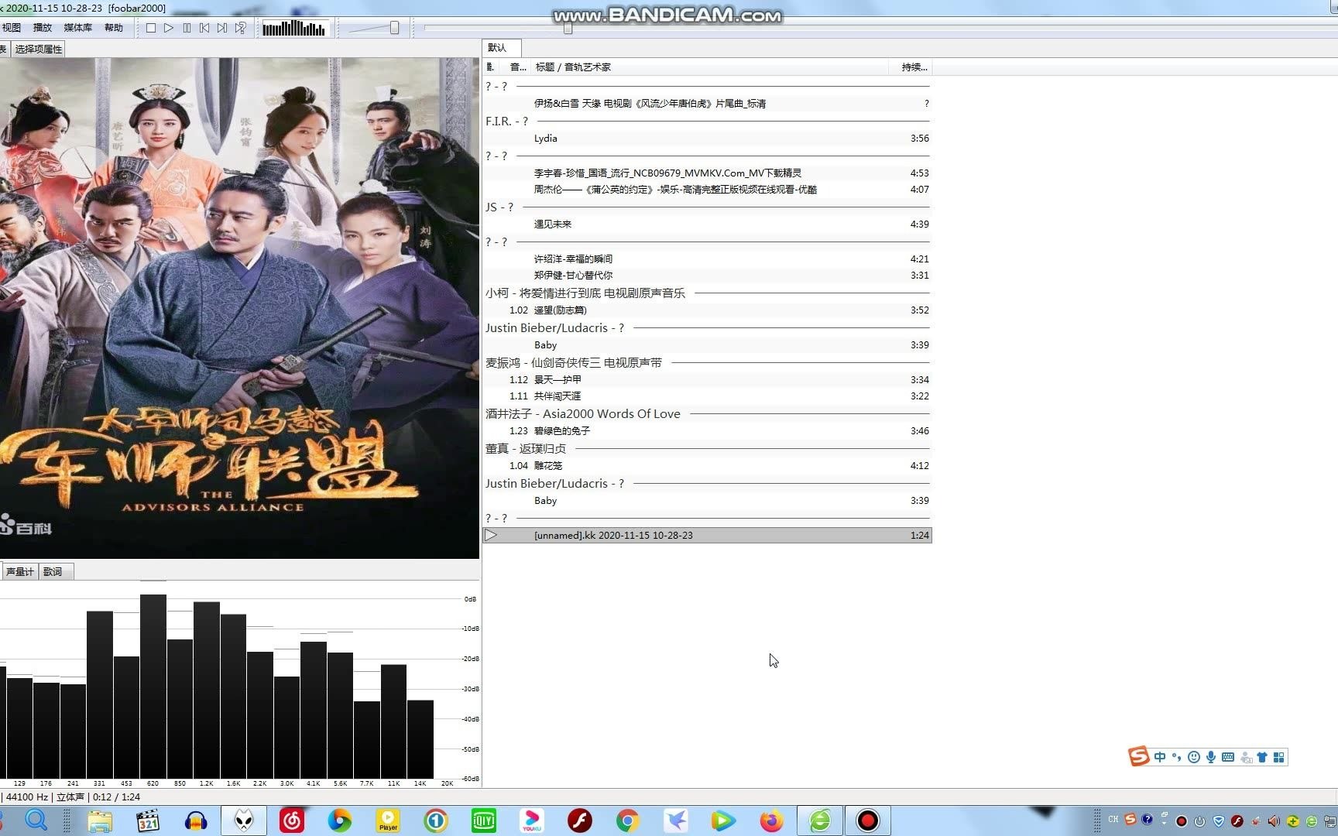Open the file explorer folder in taskbar
Screen dimensions: 1338x836
tap(100, 821)
